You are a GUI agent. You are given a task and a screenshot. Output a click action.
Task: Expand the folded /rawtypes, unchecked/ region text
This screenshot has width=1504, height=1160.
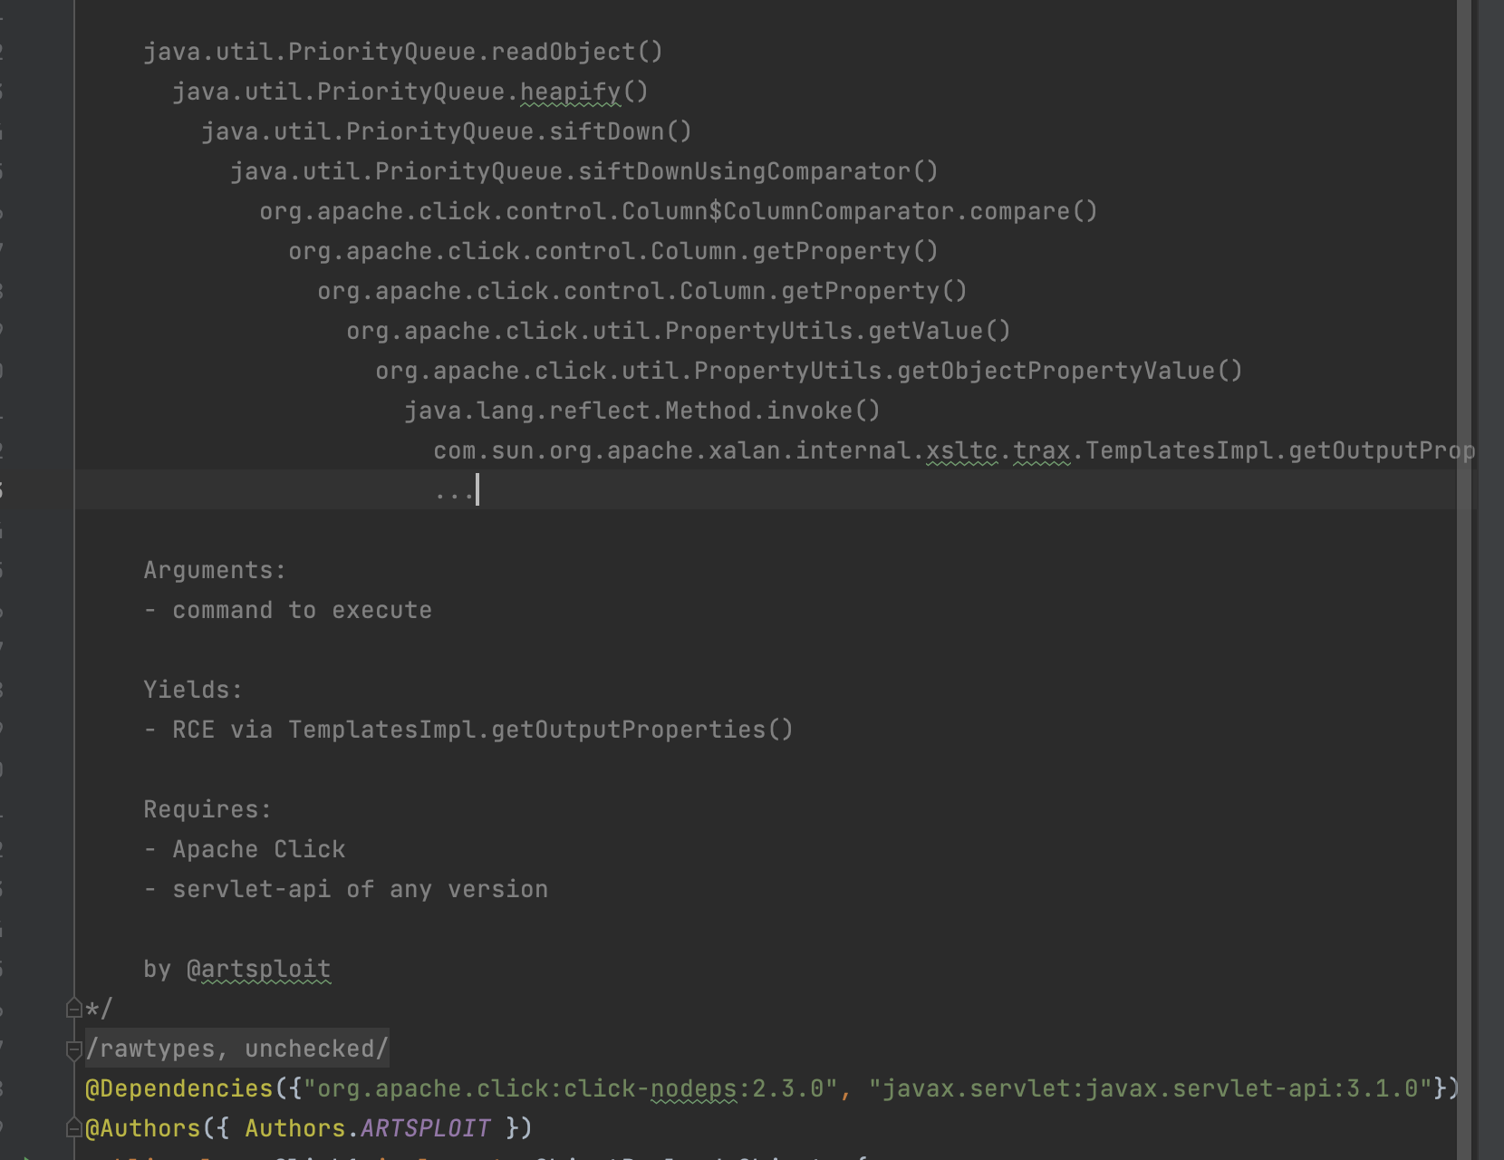(237, 1049)
